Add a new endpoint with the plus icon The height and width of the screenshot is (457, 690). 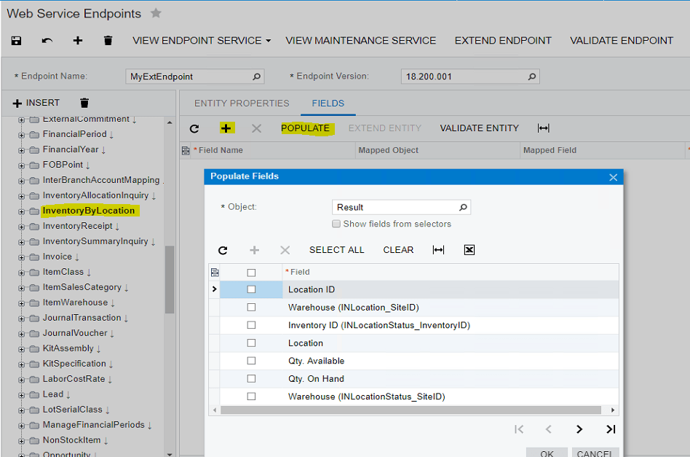[78, 41]
